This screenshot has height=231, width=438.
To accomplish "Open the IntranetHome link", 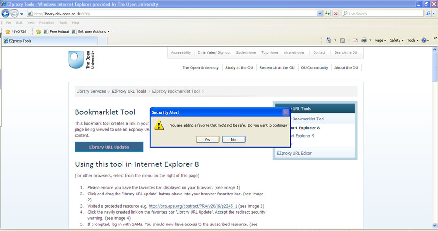I will (293, 52).
